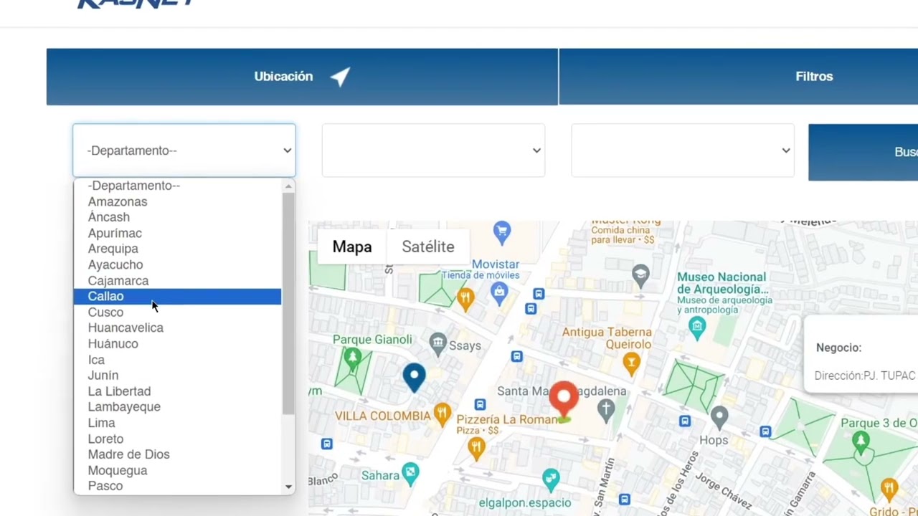Click the Museo Nacional de Arqueología marker

[x=696, y=328]
